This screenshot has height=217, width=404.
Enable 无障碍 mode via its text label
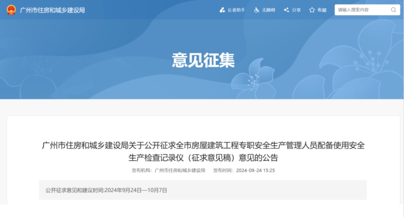(x=268, y=10)
